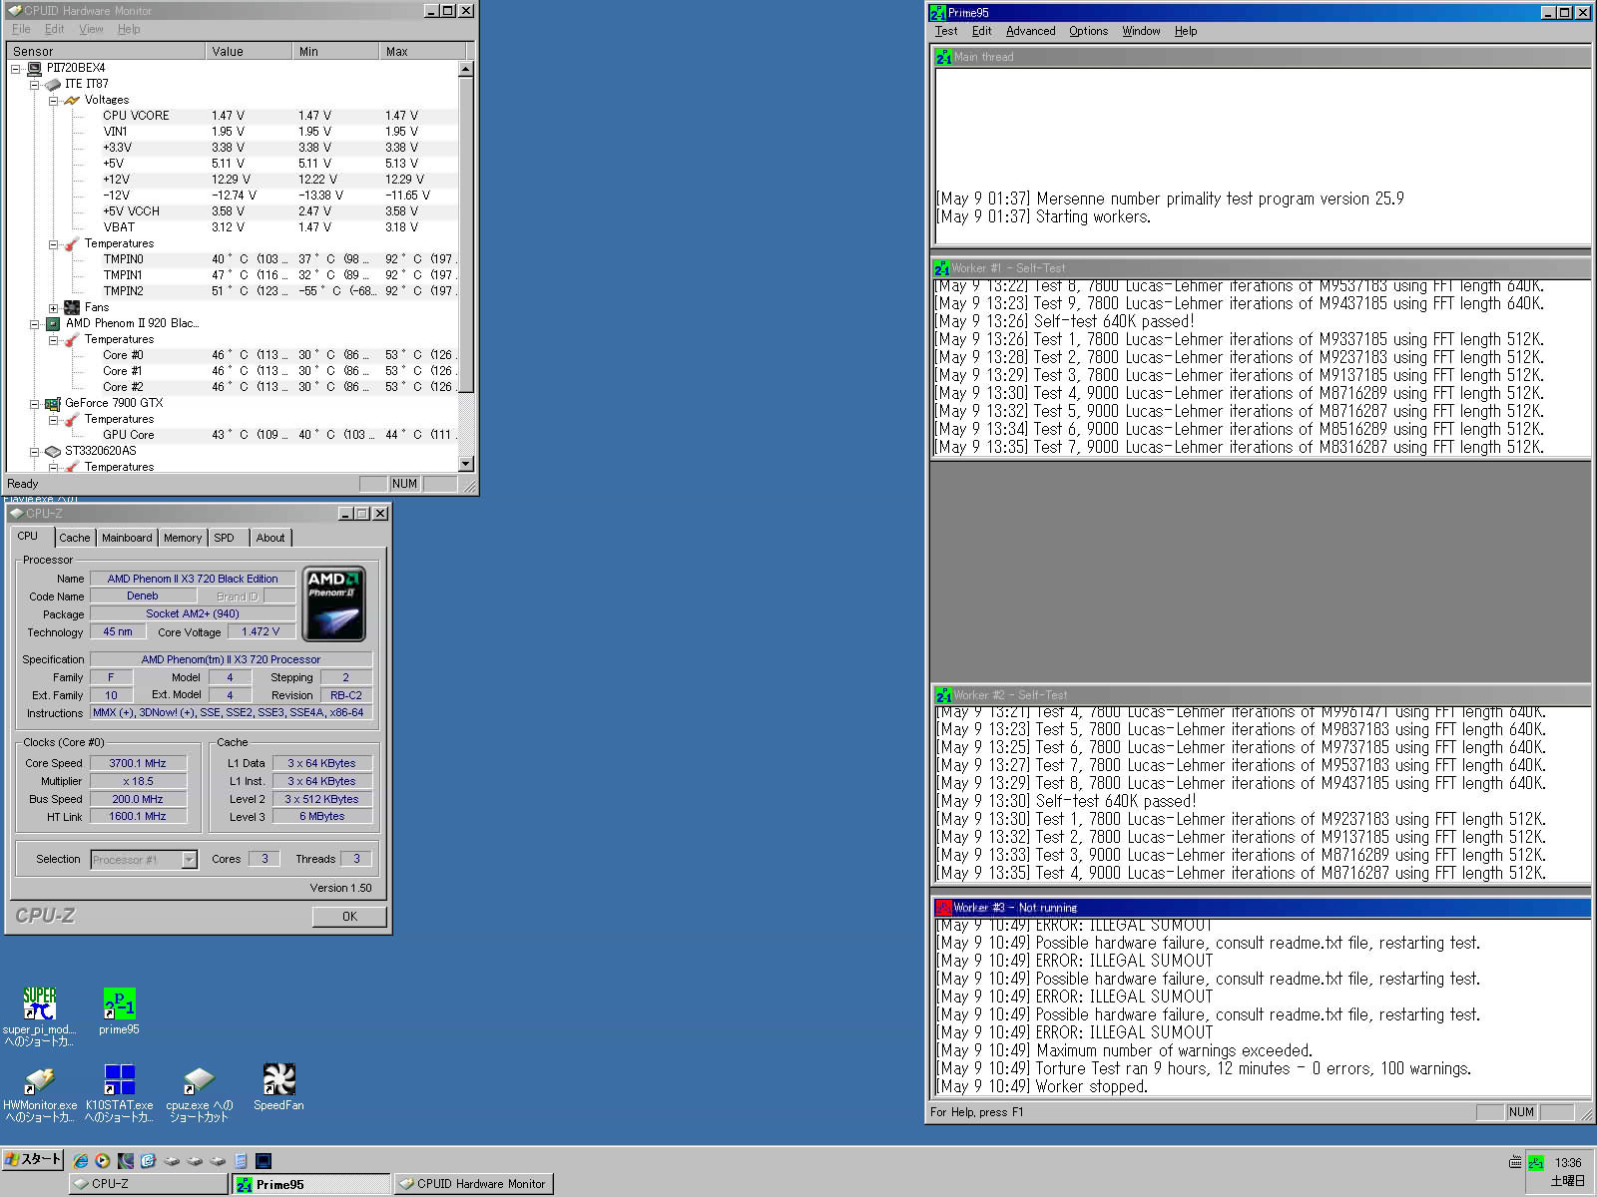Click the AMD Phenom II logo in CPU-Z

coord(334,603)
